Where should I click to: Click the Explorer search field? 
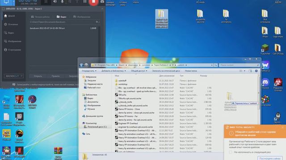239,65
